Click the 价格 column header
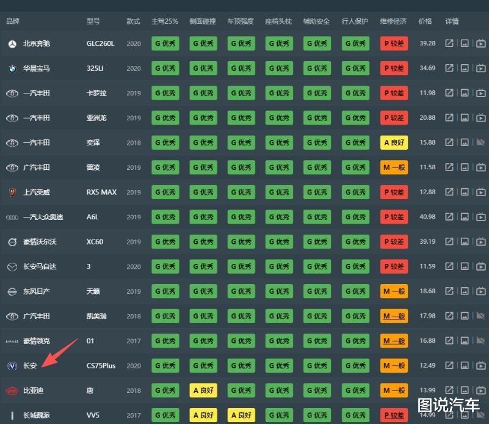 coord(425,21)
